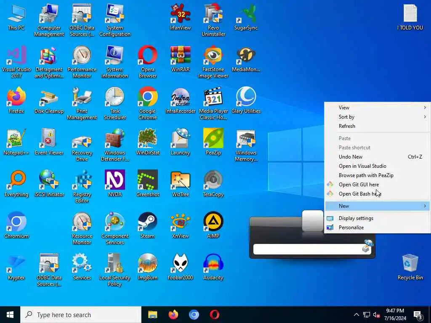Select the Launchy desktop shortcut
Screen dimensions: 431x323
coord(180,142)
